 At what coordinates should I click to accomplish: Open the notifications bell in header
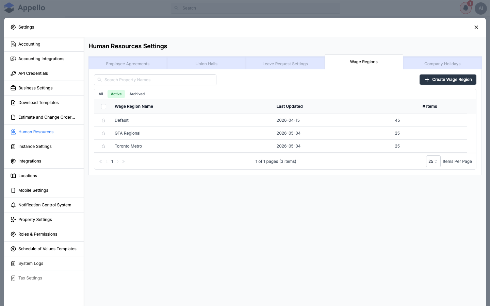pyautogui.click(x=465, y=8)
